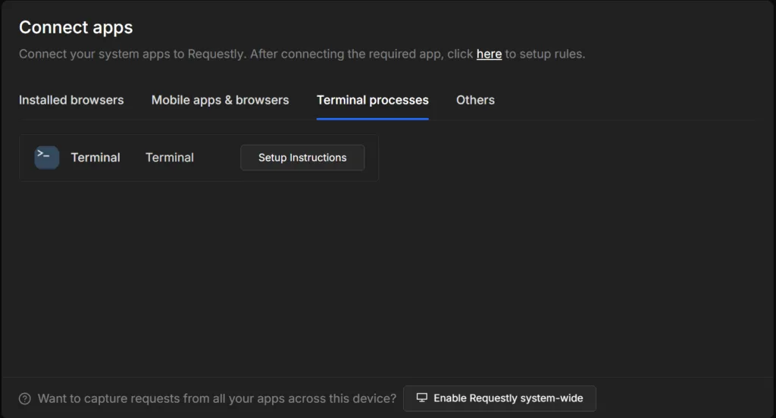Select the Terminal row card
This screenshot has width=776, height=418.
coord(199,158)
